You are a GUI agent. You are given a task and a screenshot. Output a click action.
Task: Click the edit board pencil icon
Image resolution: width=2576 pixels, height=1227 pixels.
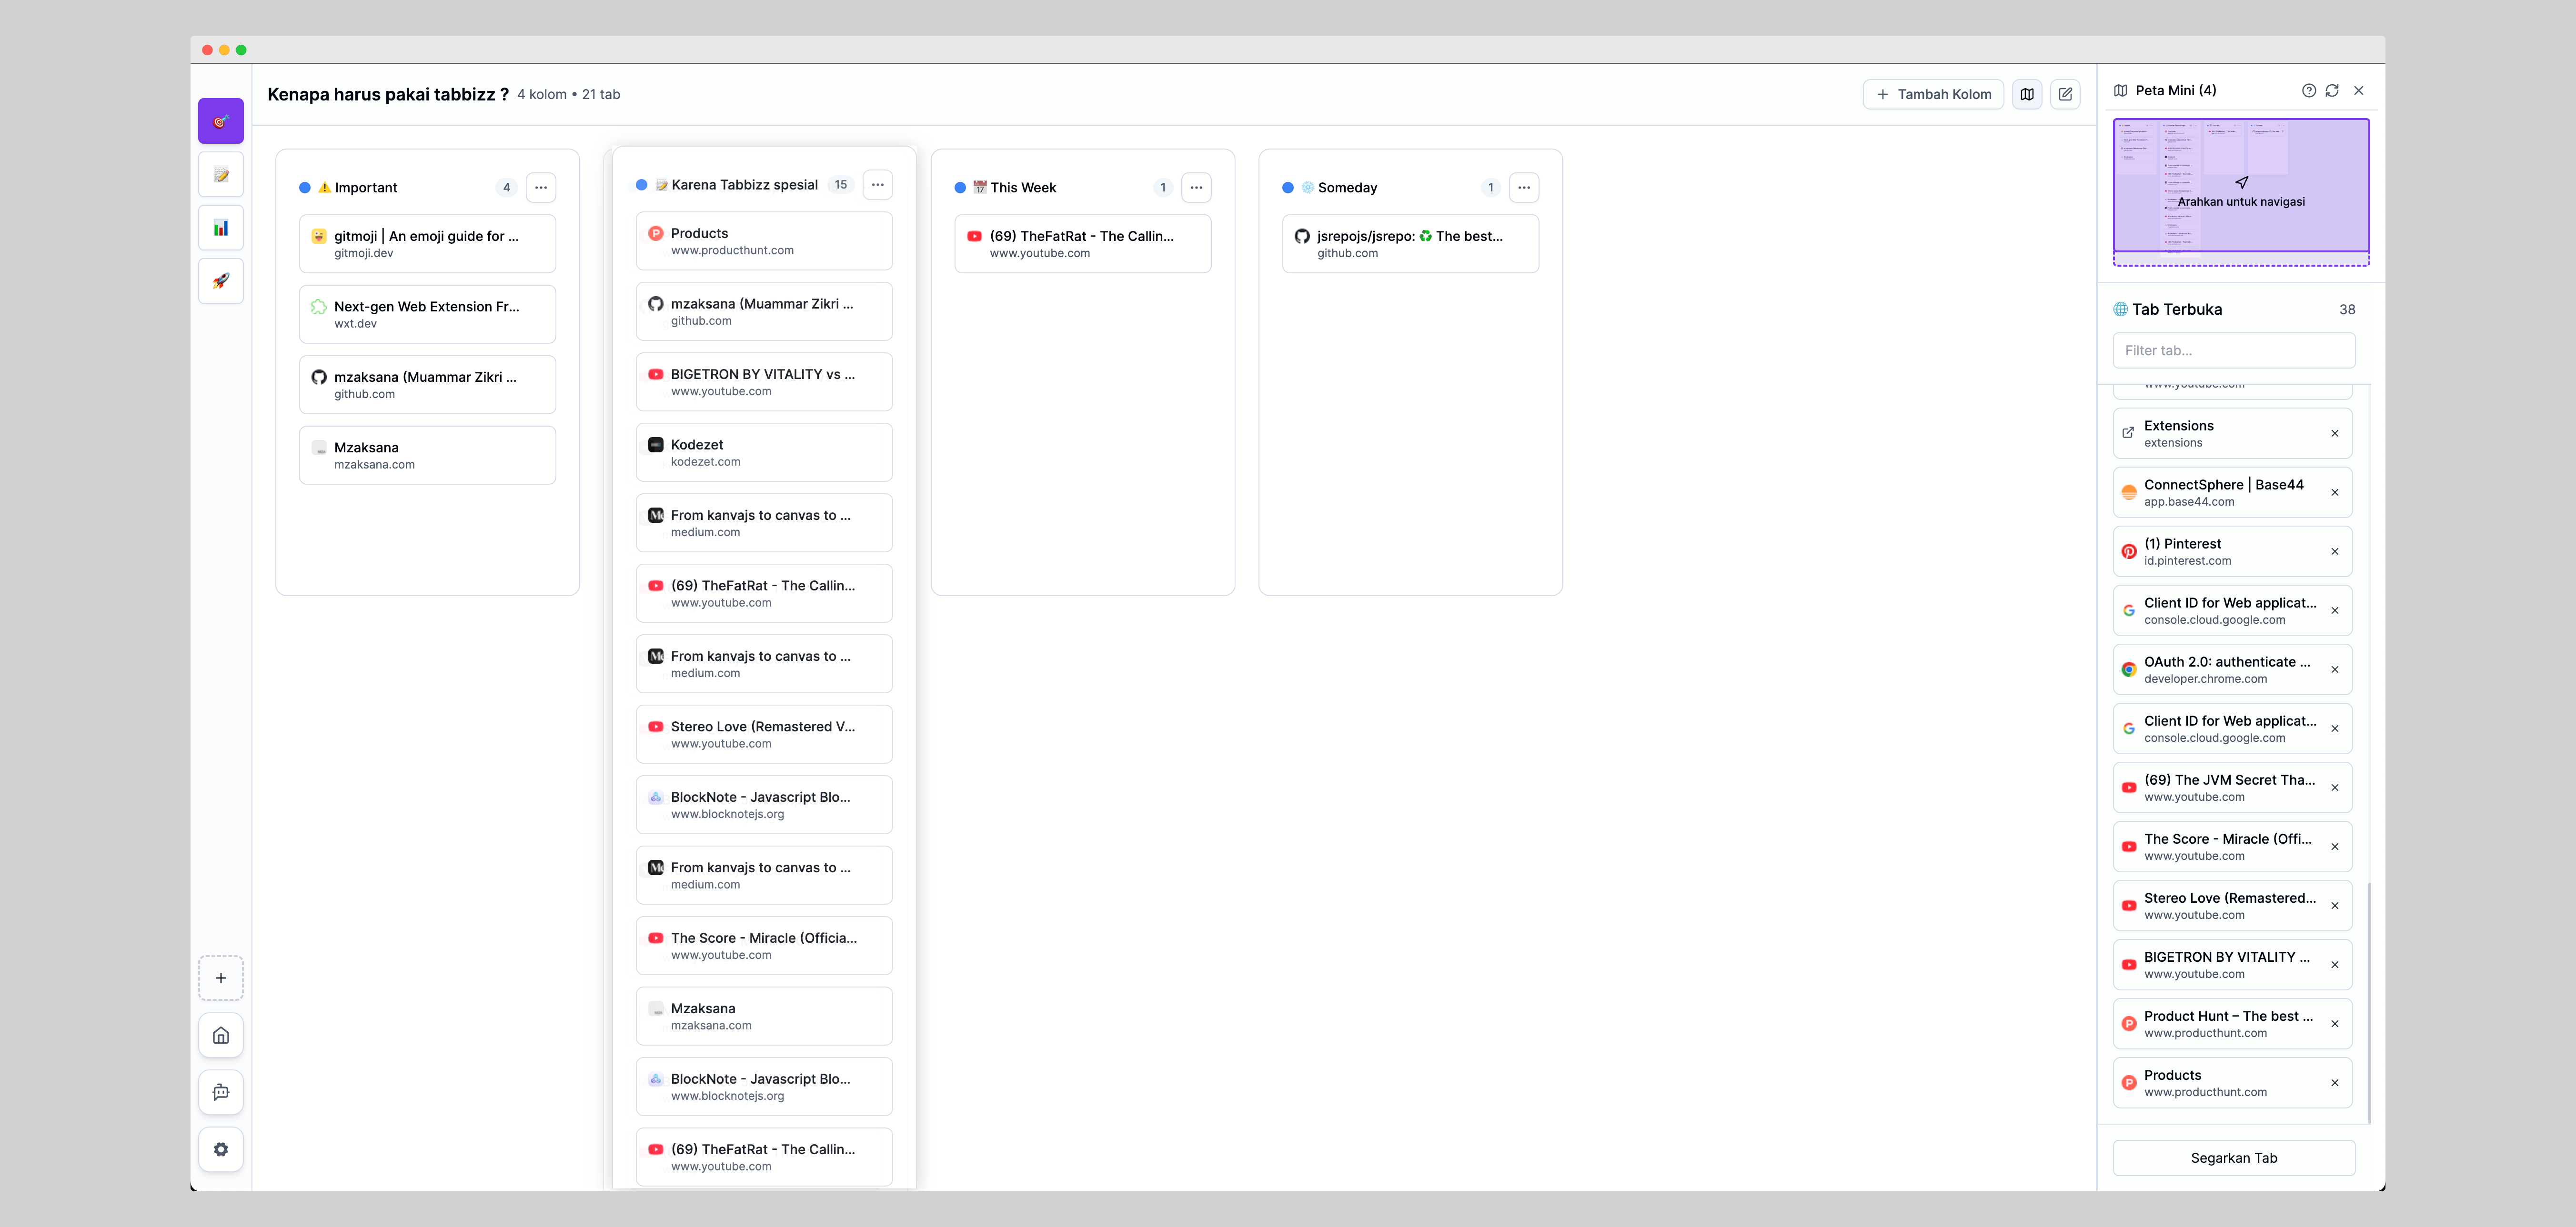pyautogui.click(x=2065, y=94)
